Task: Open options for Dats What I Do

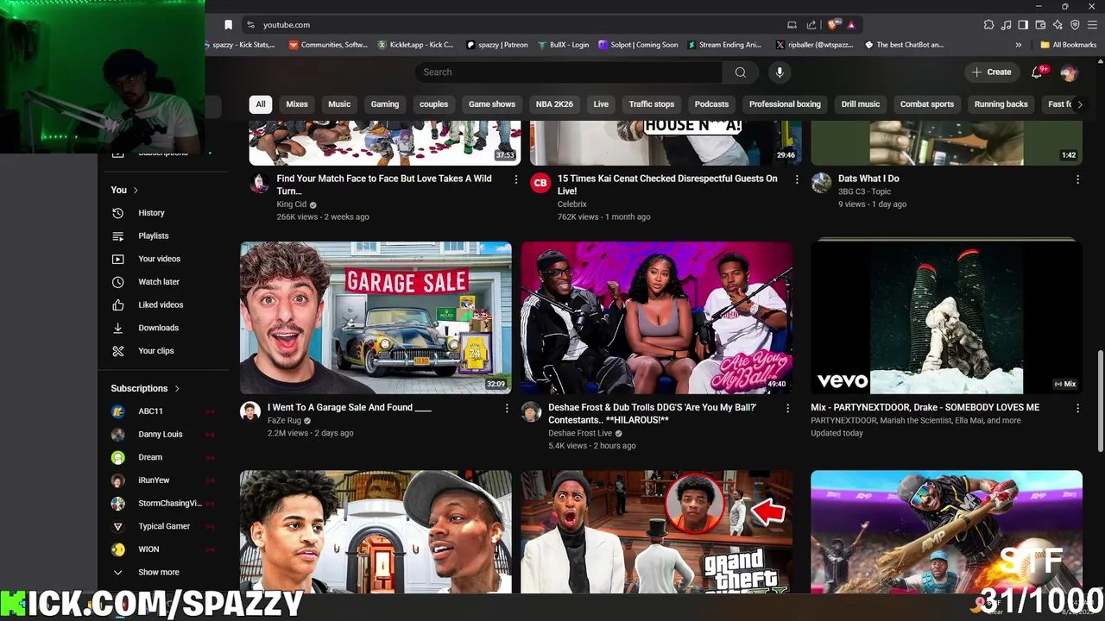Action: tap(1077, 179)
